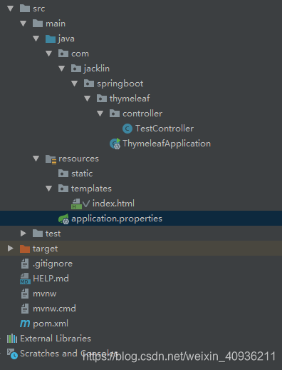This screenshot has width=282, height=370.
Task: Open the mvnw file name
Action: [45, 294]
